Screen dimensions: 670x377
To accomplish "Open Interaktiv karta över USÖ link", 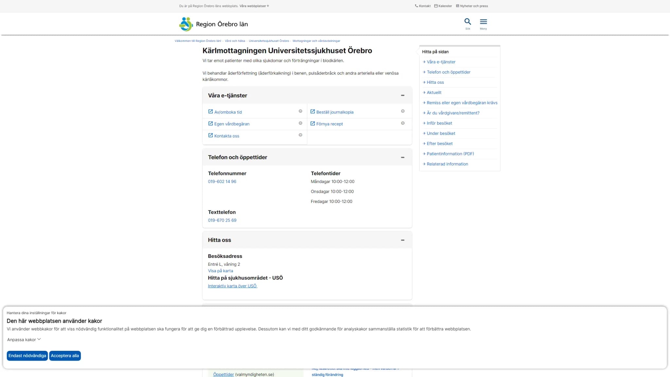I will (233, 286).
